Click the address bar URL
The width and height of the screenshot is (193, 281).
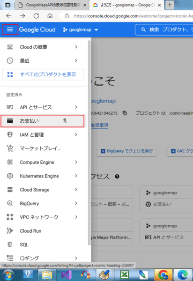133,16
